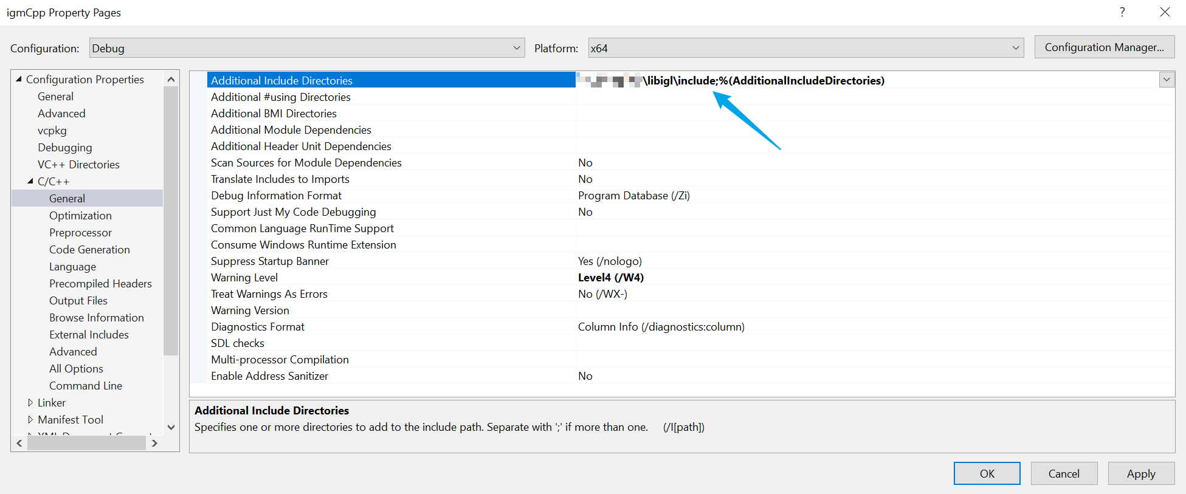Click the tree scroll-up arrow
Image resolution: width=1186 pixels, height=494 pixels.
(x=171, y=79)
